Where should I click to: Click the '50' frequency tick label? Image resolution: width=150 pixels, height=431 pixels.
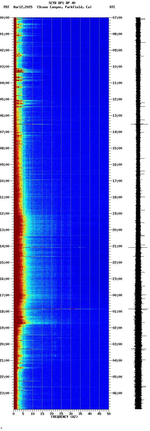(109, 414)
